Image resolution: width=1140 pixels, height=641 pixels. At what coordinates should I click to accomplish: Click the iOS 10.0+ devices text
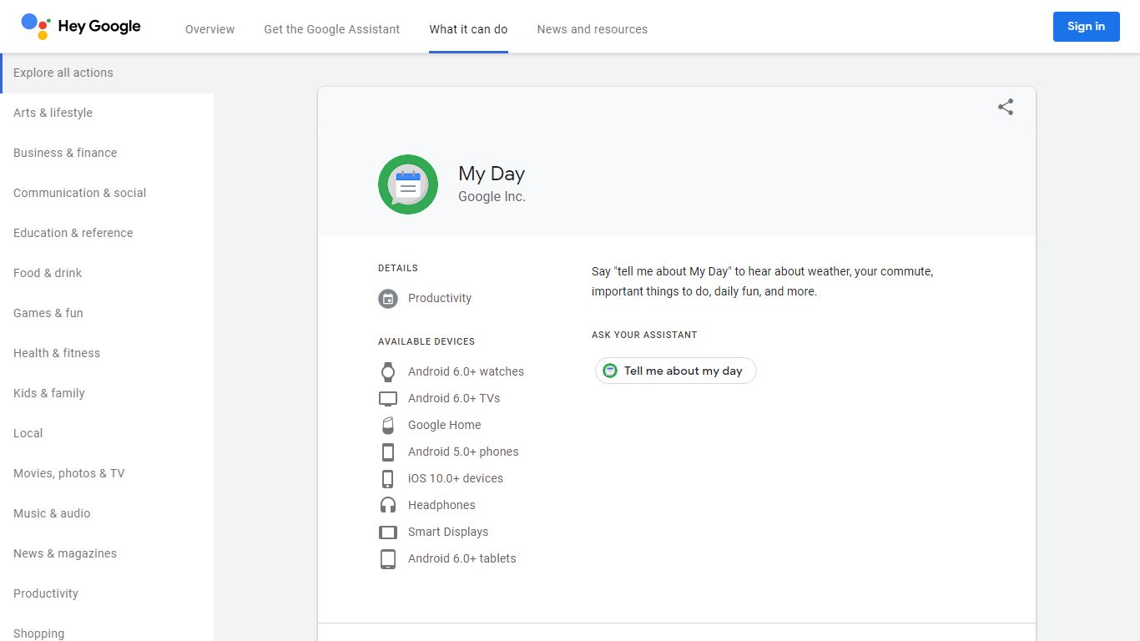click(456, 478)
